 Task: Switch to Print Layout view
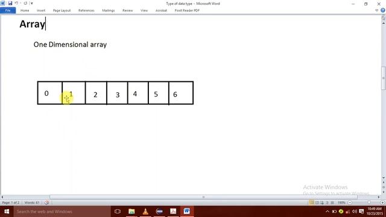click(311, 203)
